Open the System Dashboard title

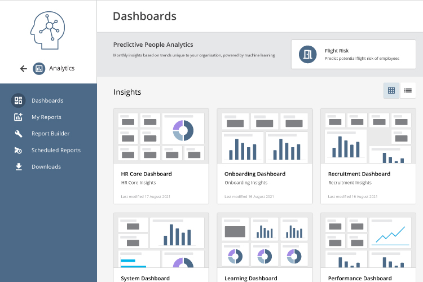pyautogui.click(x=145, y=278)
